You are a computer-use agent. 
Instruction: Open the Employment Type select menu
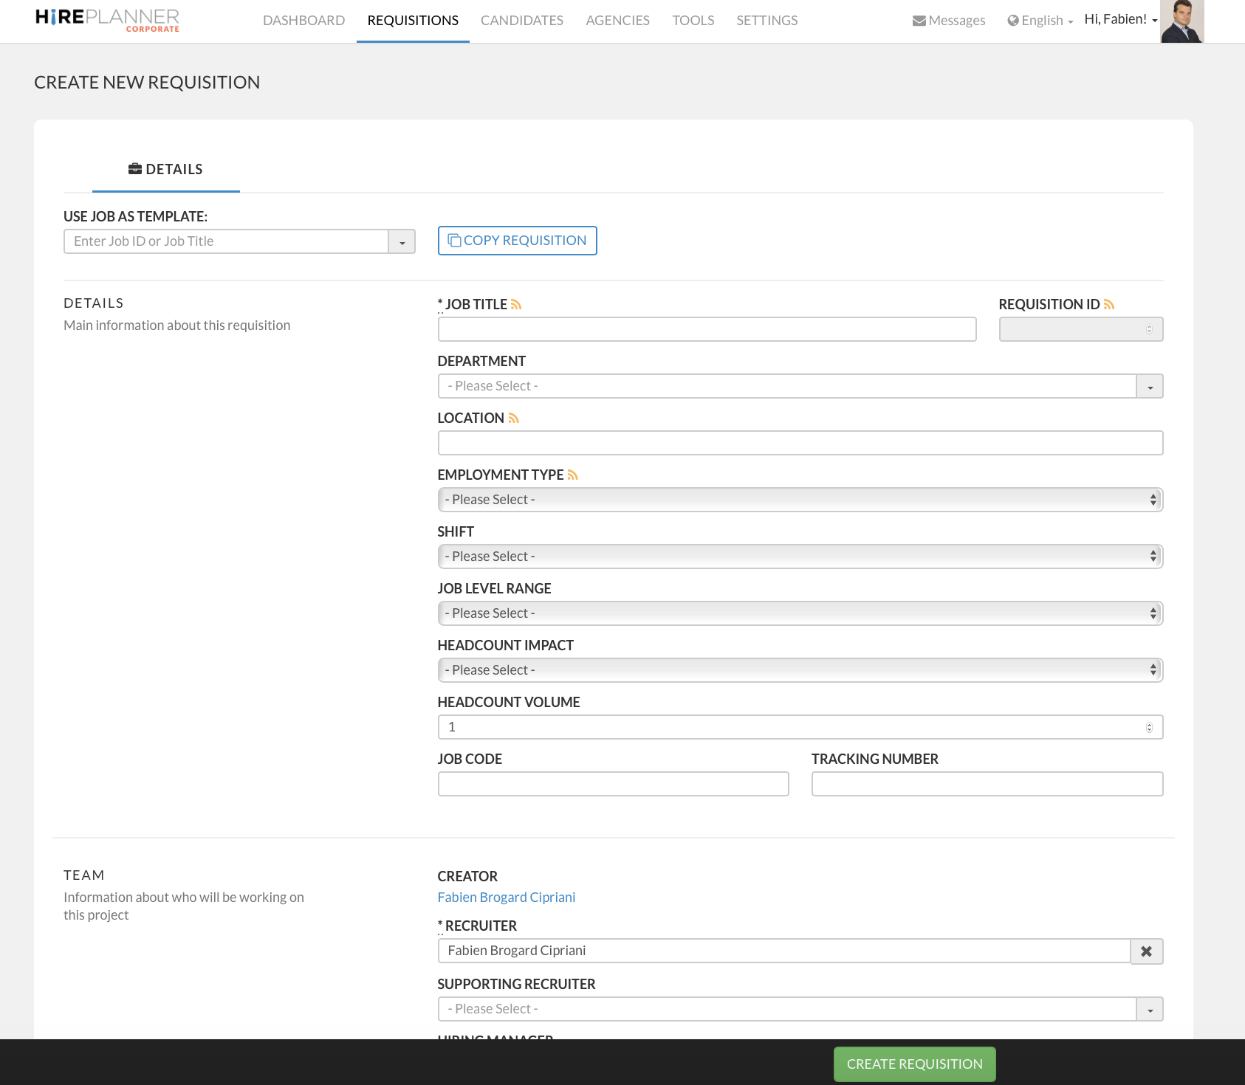(800, 500)
